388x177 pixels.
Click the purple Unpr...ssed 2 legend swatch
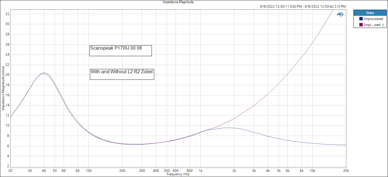coord(361,25)
